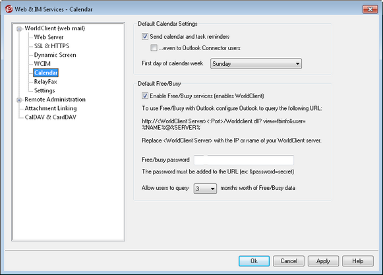Click the Apply button
Viewport: 383px width, 275px height.
[x=323, y=261]
